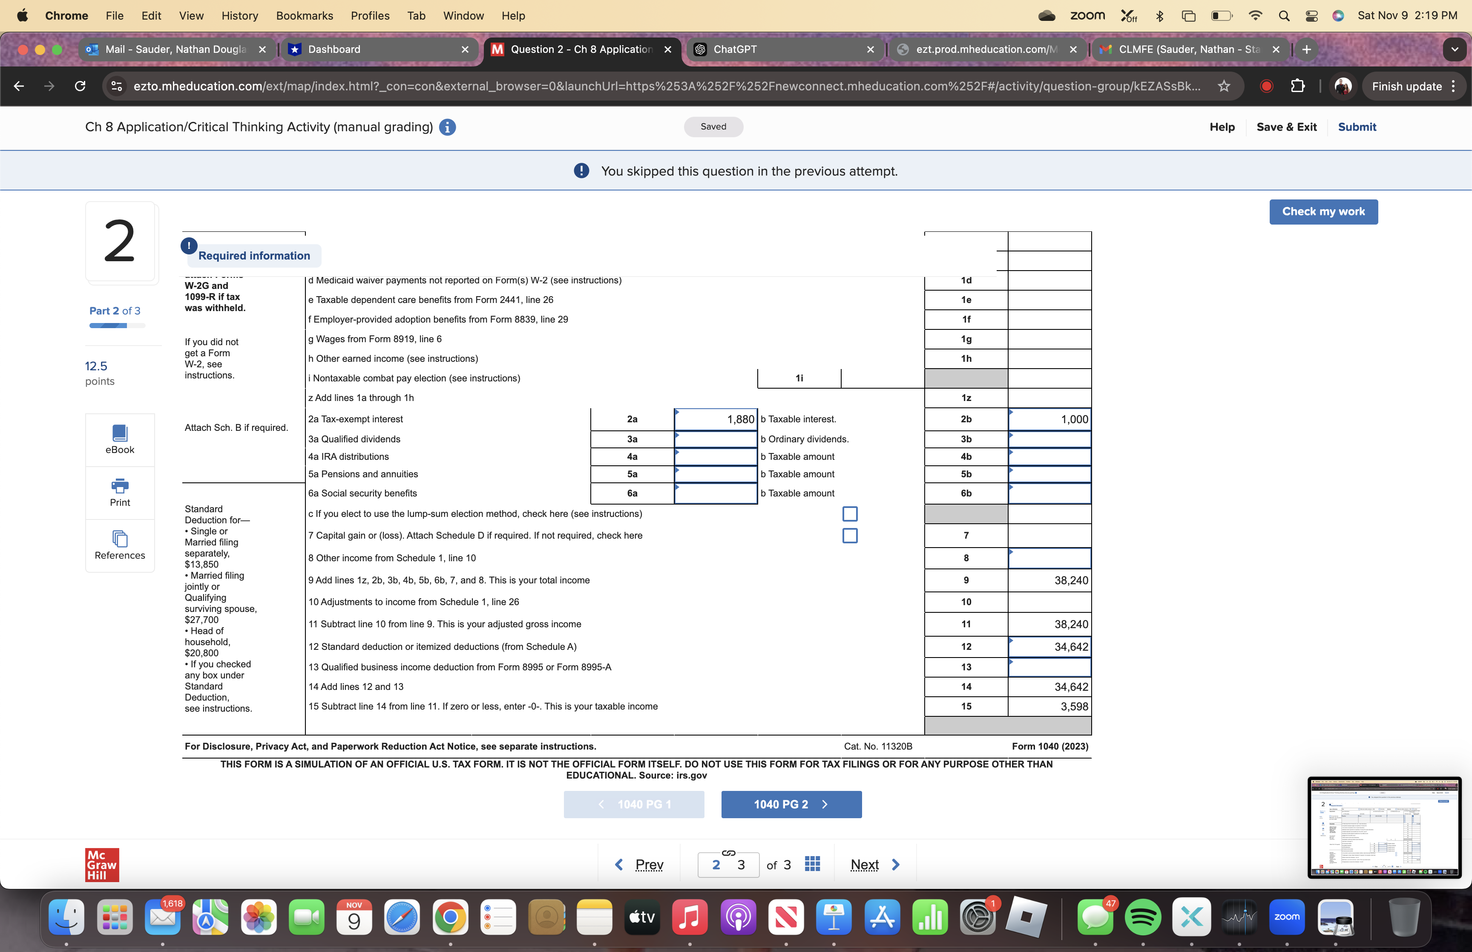Click the 3b Ordinary dividends input field
The height and width of the screenshot is (952, 1472).
point(1049,439)
